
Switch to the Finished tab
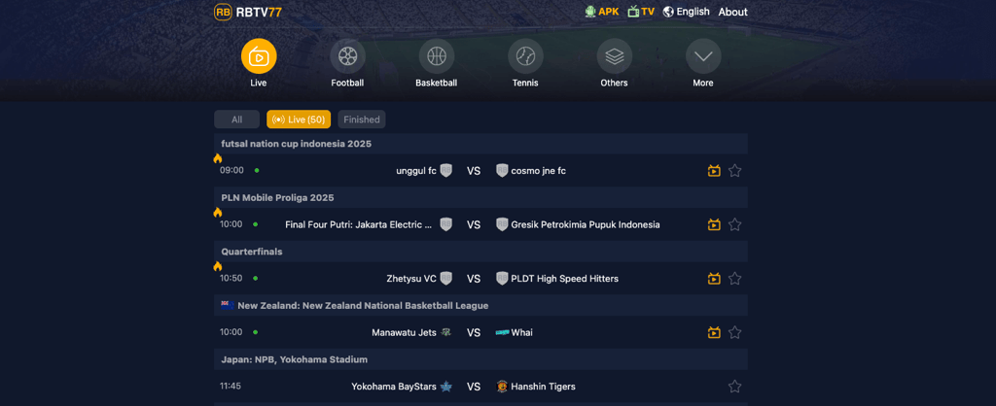[x=362, y=119]
